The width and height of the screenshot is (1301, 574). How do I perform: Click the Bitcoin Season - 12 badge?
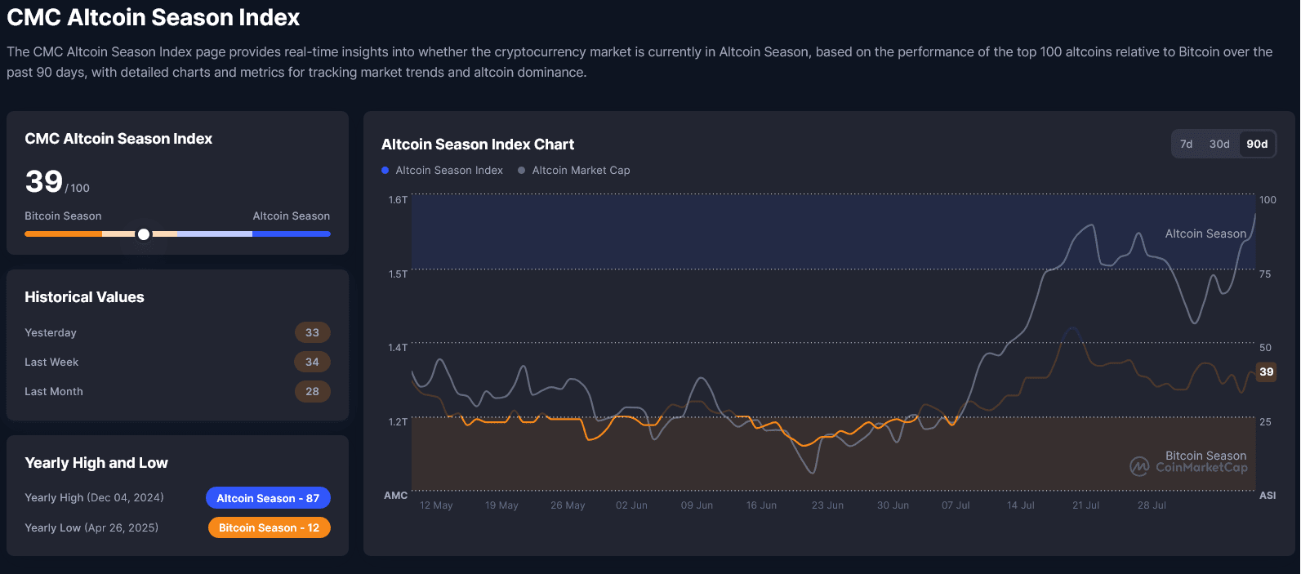pyautogui.click(x=269, y=527)
